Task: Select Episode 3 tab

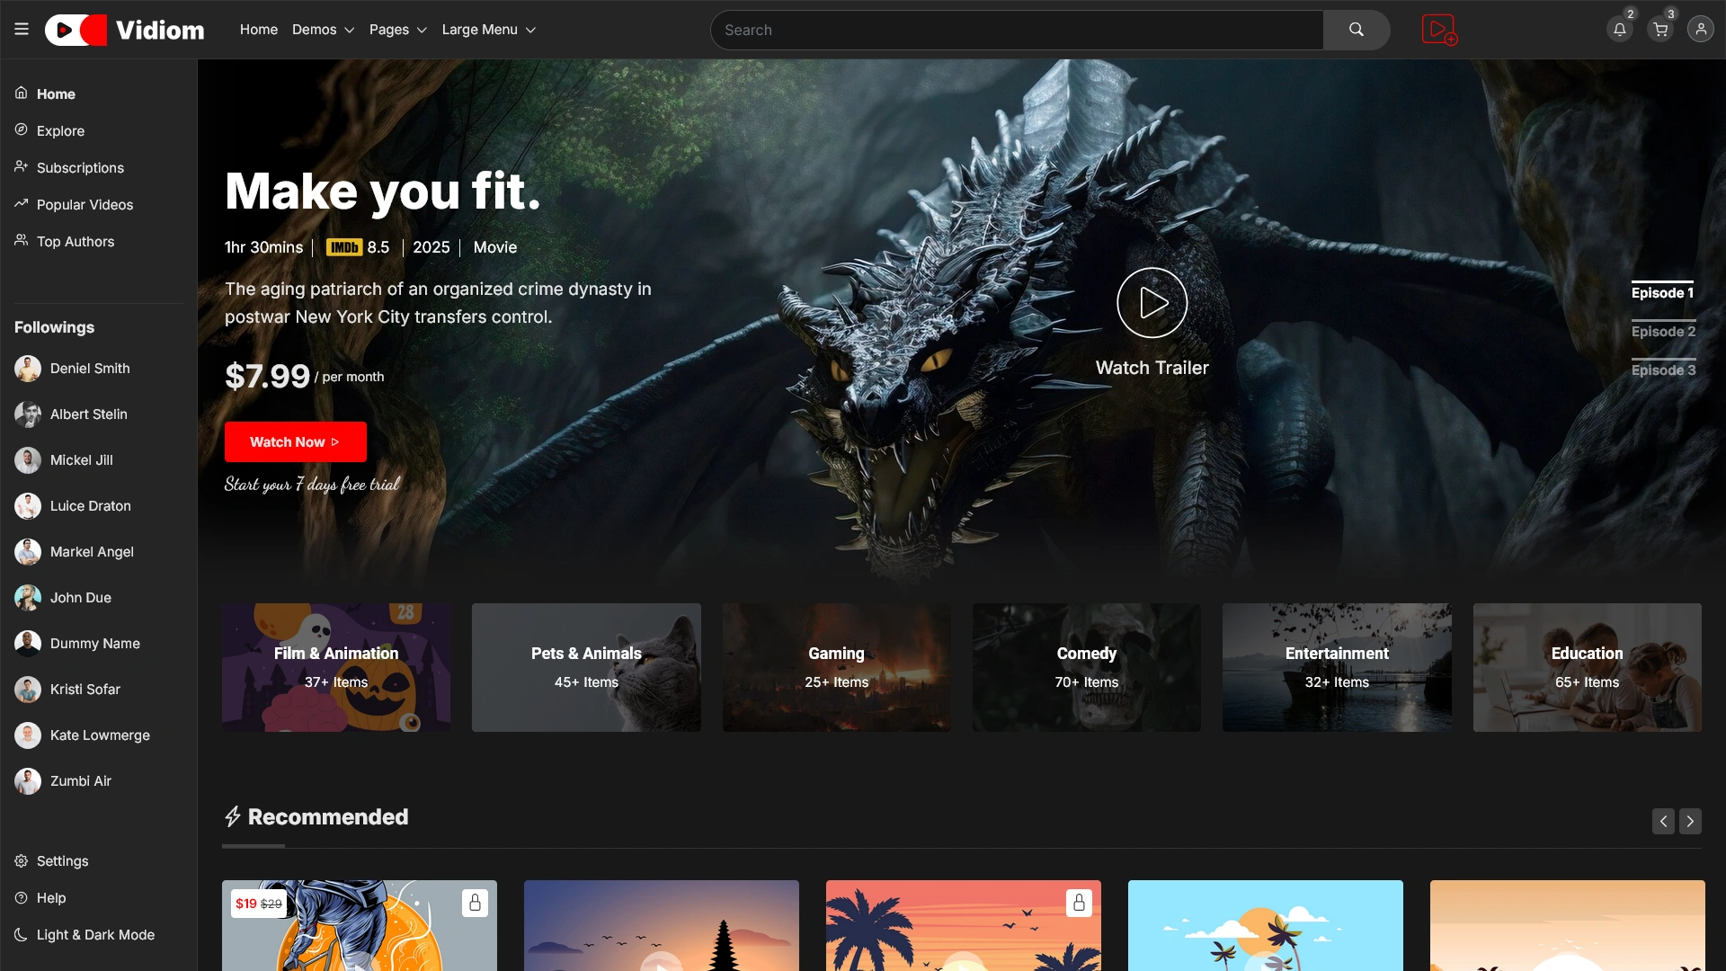Action: (x=1663, y=370)
